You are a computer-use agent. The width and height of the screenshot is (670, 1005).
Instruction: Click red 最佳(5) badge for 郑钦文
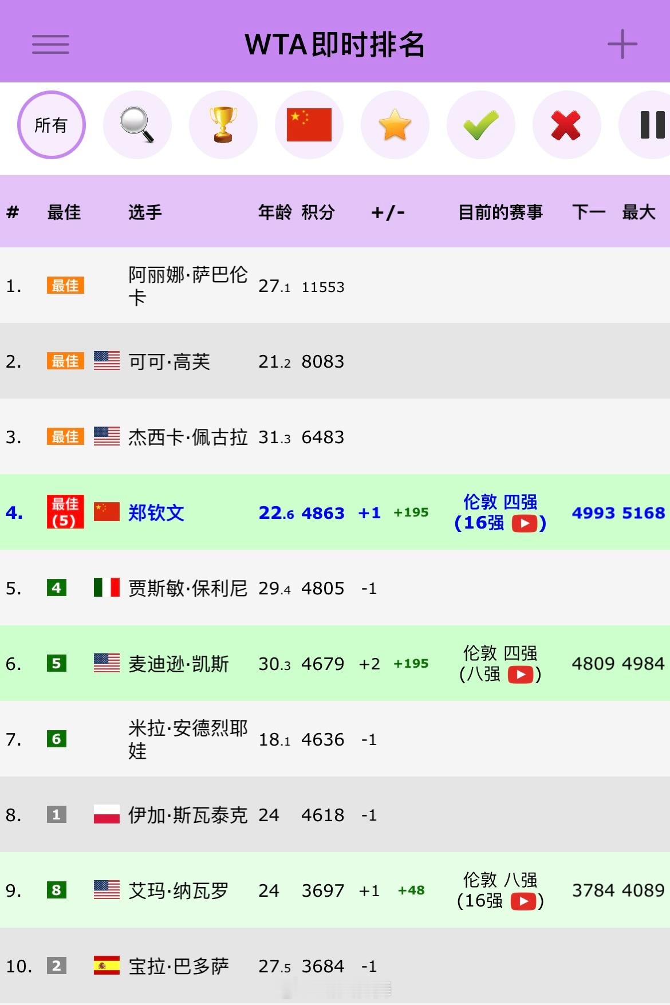coord(65,512)
